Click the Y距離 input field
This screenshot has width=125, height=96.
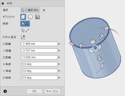(39, 50)
